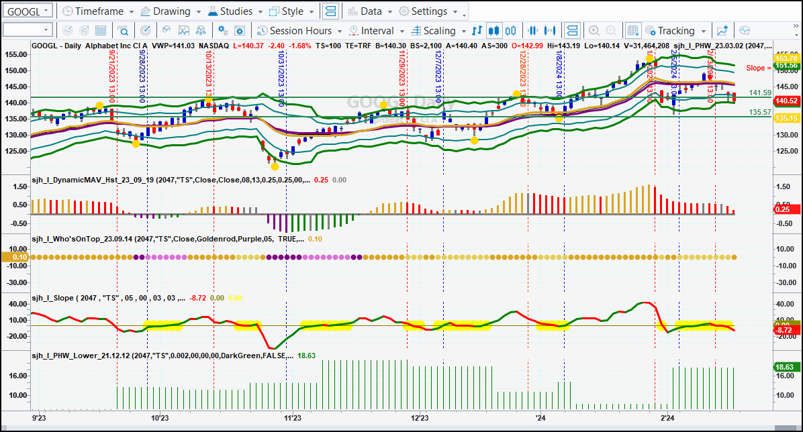Click the gear inside window icon
This screenshot has width=803, height=432.
click(240, 31)
